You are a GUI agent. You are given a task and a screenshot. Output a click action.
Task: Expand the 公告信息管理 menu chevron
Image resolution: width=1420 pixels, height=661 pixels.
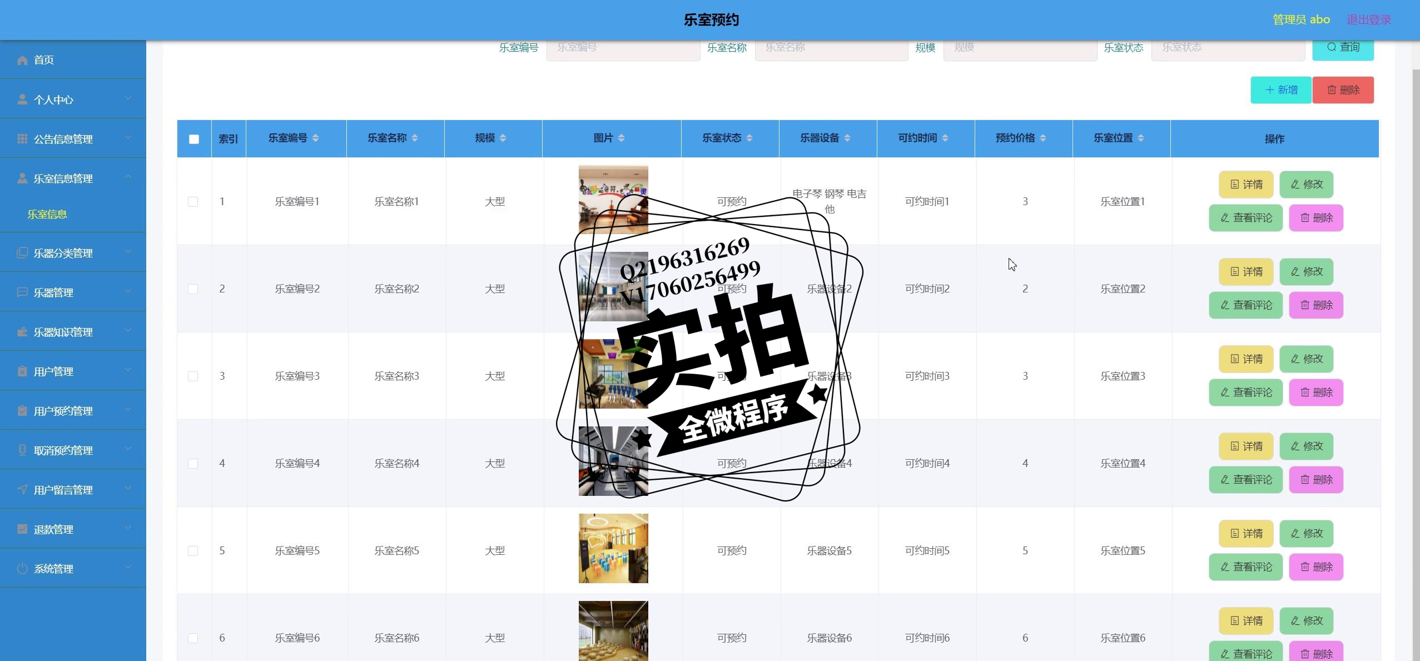(x=128, y=137)
